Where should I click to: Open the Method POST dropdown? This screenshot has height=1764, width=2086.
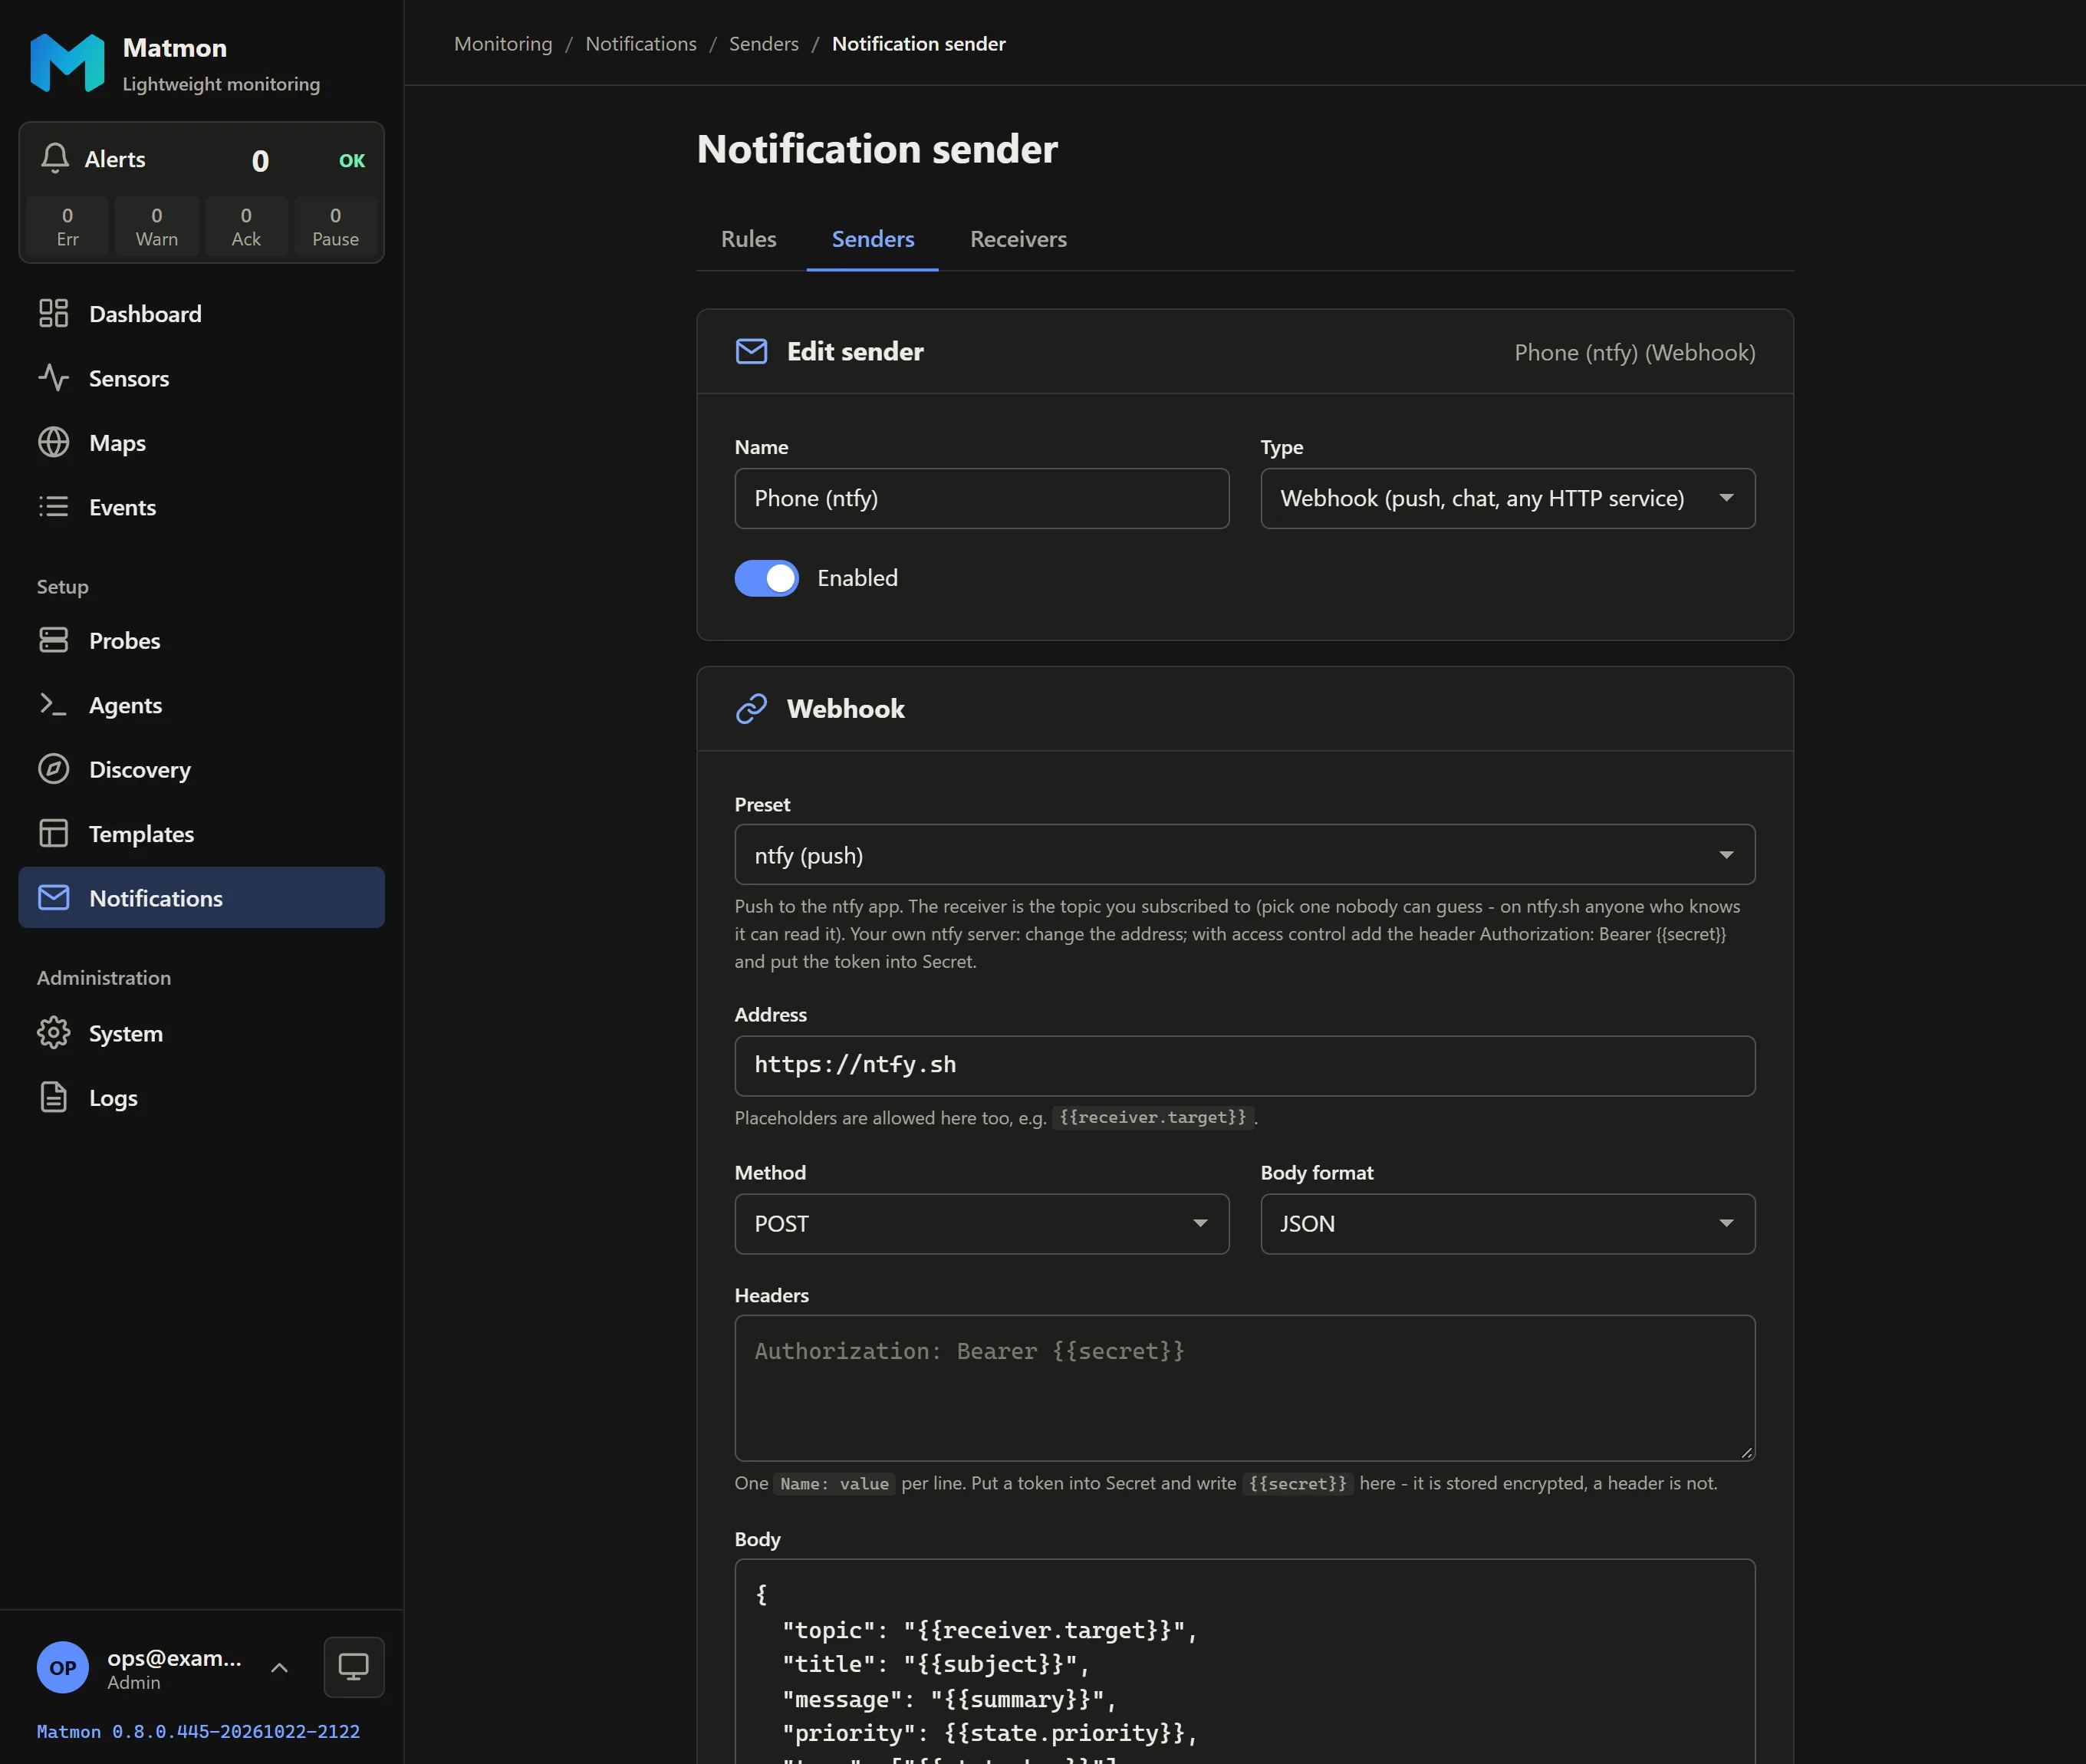(x=982, y=1224)
